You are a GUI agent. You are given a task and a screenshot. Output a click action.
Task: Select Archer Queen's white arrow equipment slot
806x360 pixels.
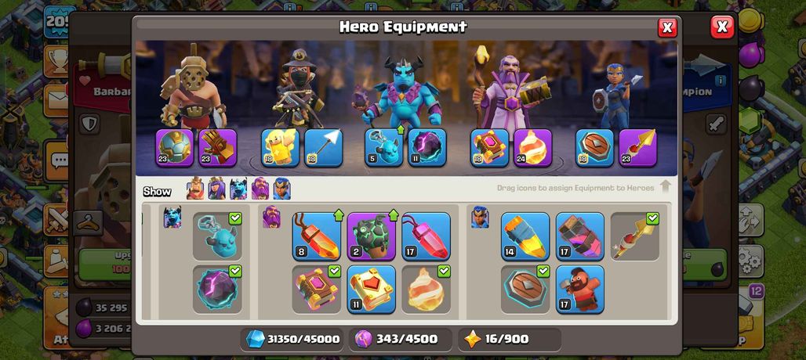click(323, 148)
